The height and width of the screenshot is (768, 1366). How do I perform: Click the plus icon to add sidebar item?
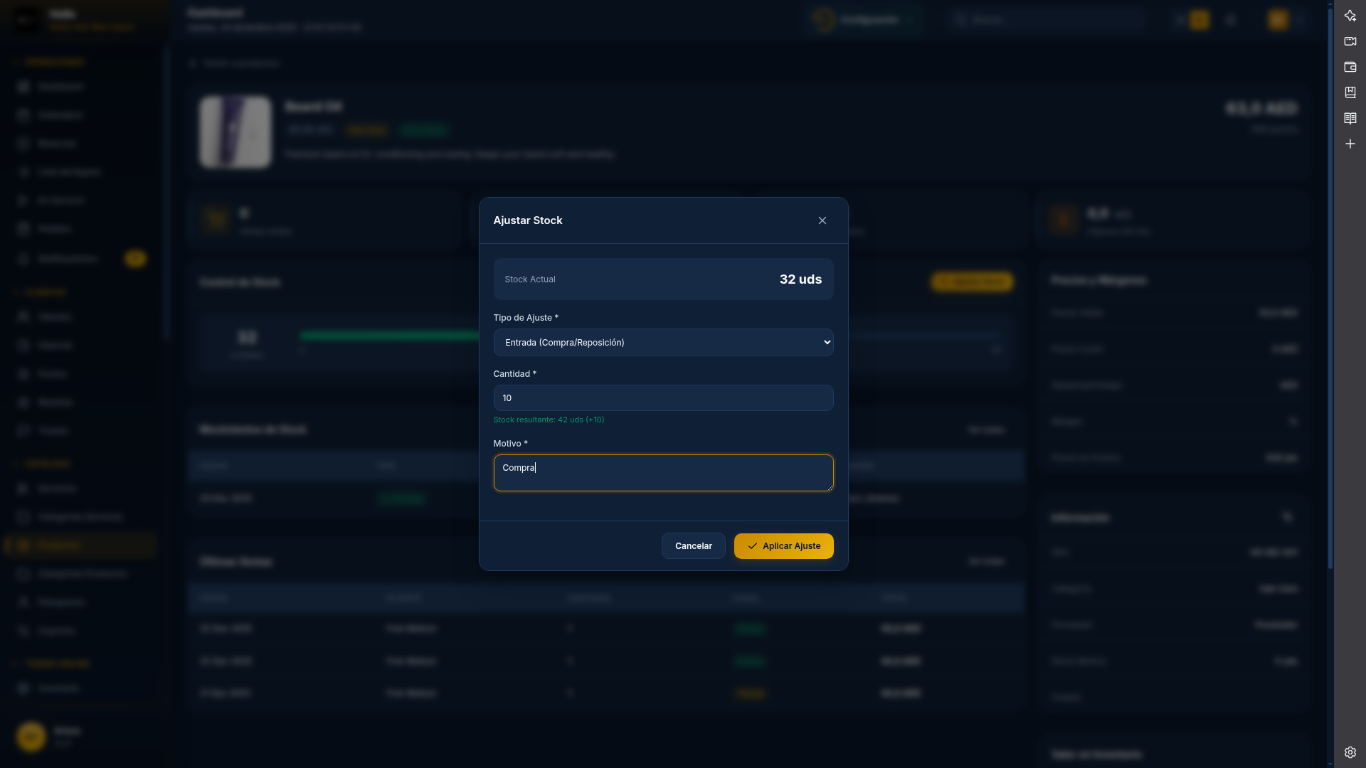1350,144
